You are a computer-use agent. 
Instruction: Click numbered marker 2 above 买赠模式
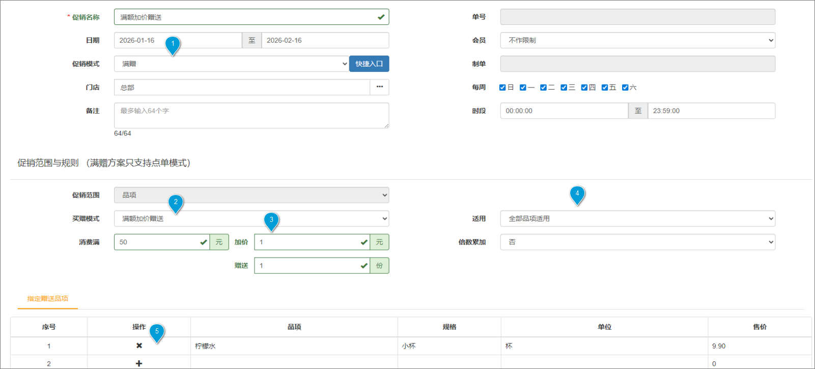[x=176, y=202]
